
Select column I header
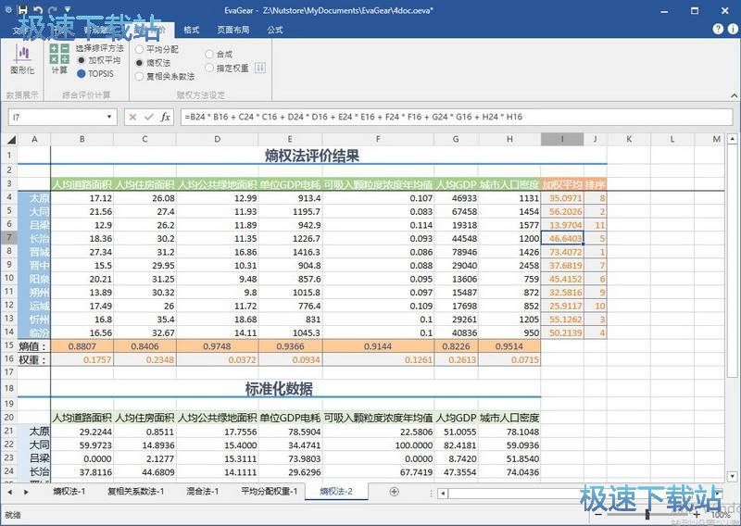(x=562, y=139)
